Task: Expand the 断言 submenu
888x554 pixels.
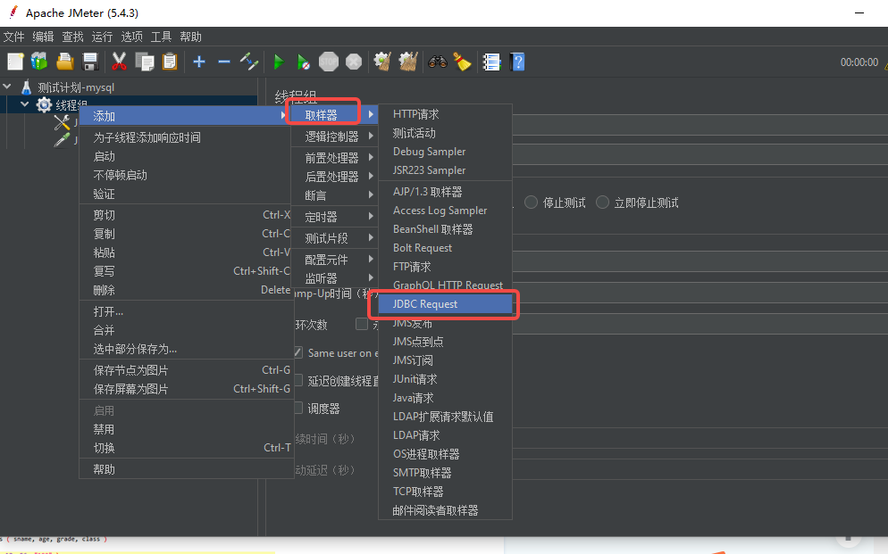Action: point(334,195)
